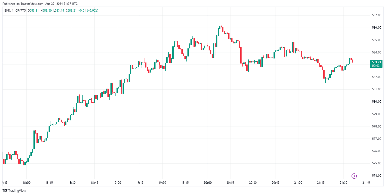Image resolution: width=386 pixels, height=195 pixels.
Task: Click the Published on TradingView.com header text
Action: [40, 4]
